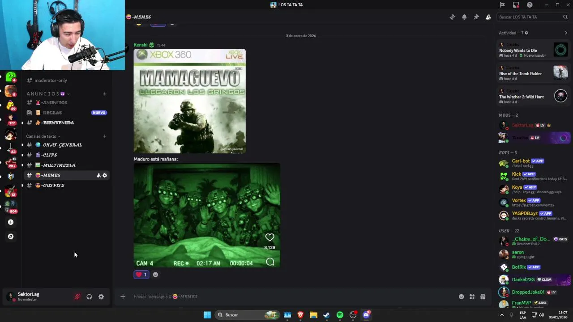This screenshot has height=322, width=573.
Task: Open the REGLAS channel
Action: (x=66, y=113)
